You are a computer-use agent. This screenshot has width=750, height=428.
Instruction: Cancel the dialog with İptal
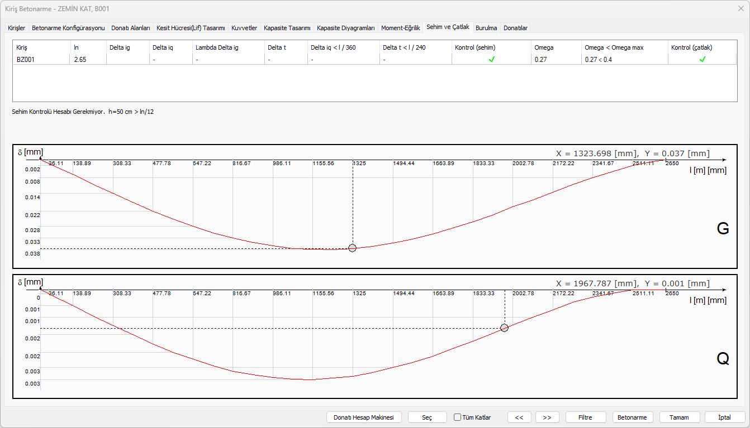725,417
